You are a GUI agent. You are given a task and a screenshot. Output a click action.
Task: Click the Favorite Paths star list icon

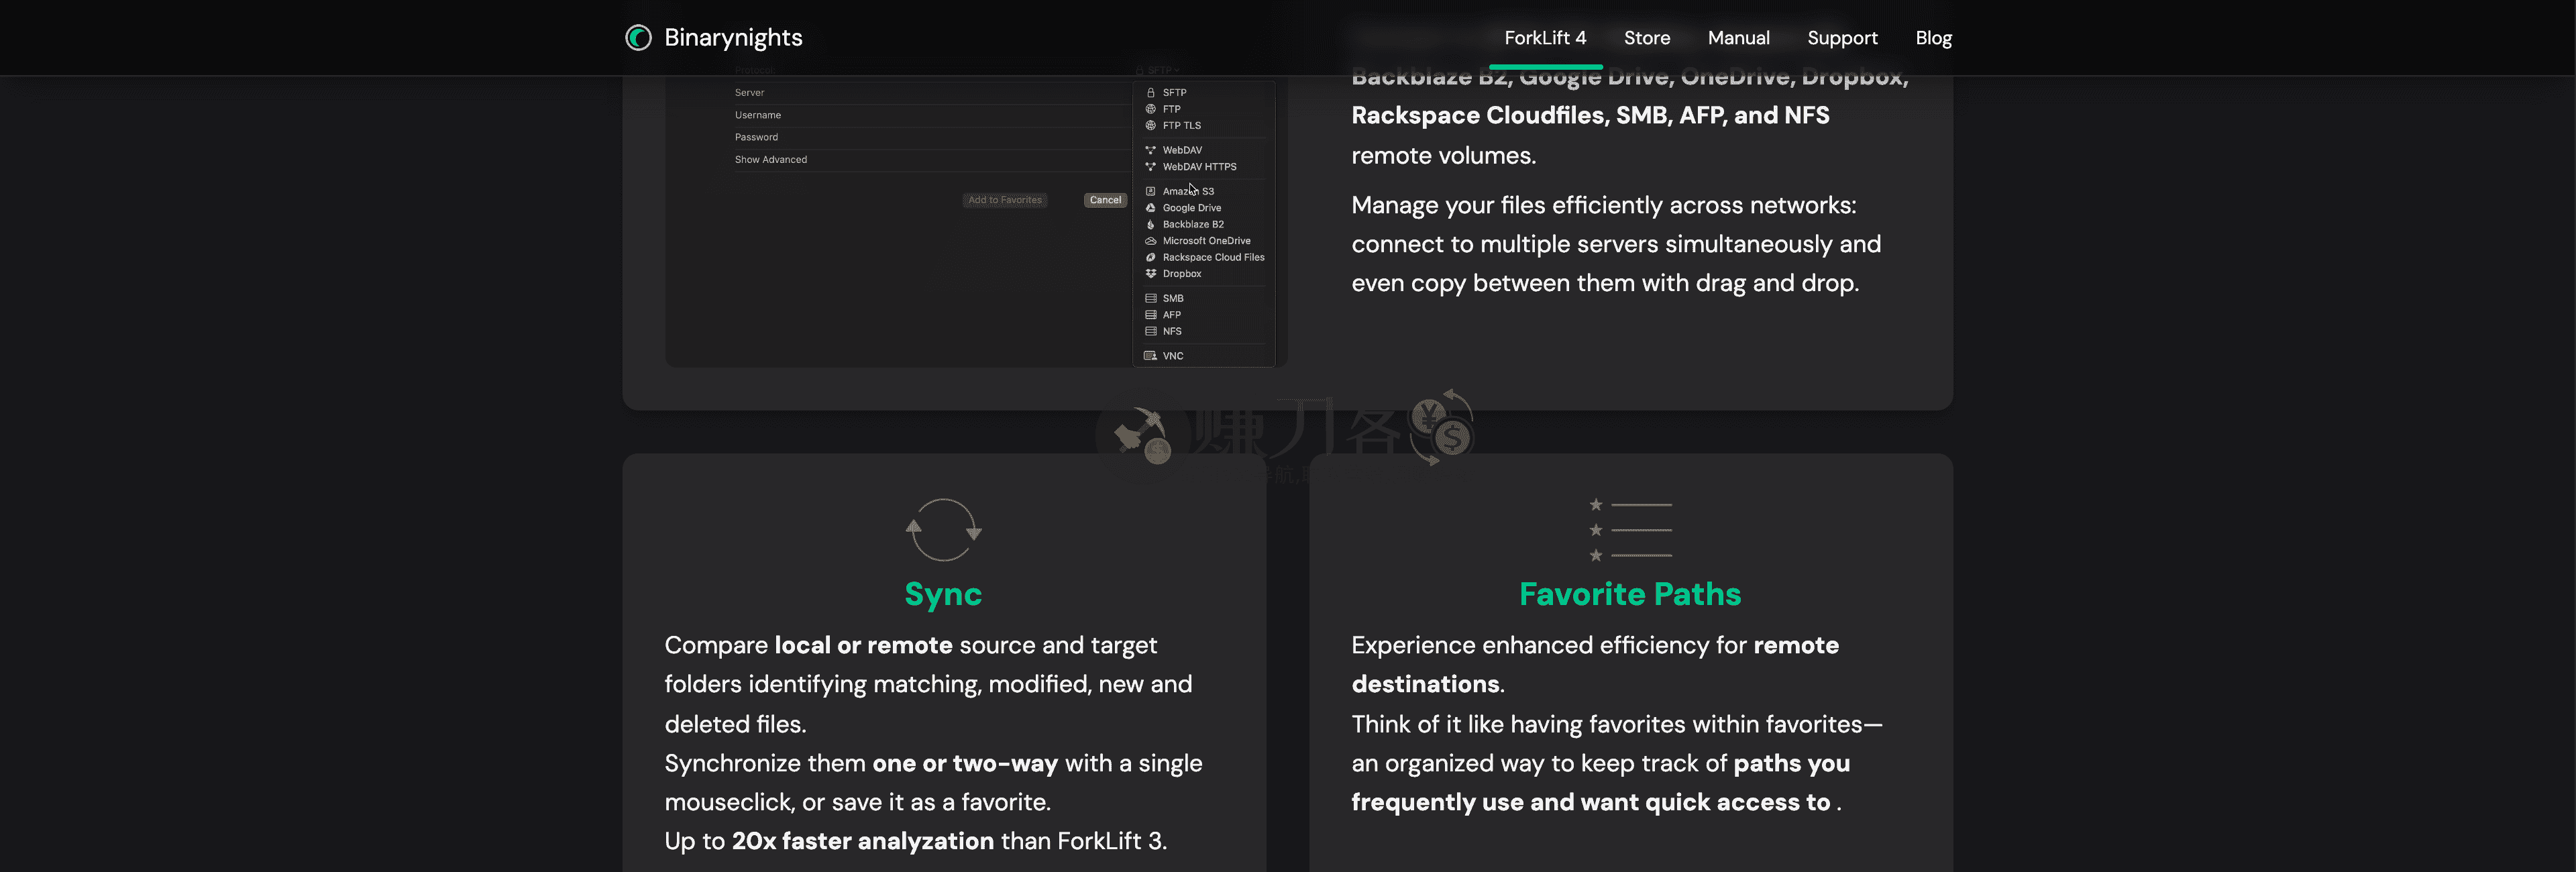1630,530
